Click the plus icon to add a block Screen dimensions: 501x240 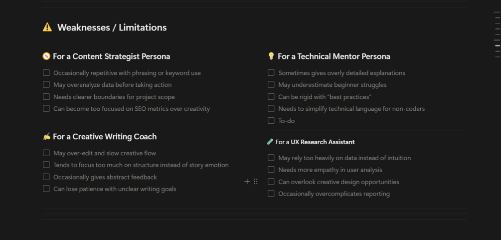(247, 182)
